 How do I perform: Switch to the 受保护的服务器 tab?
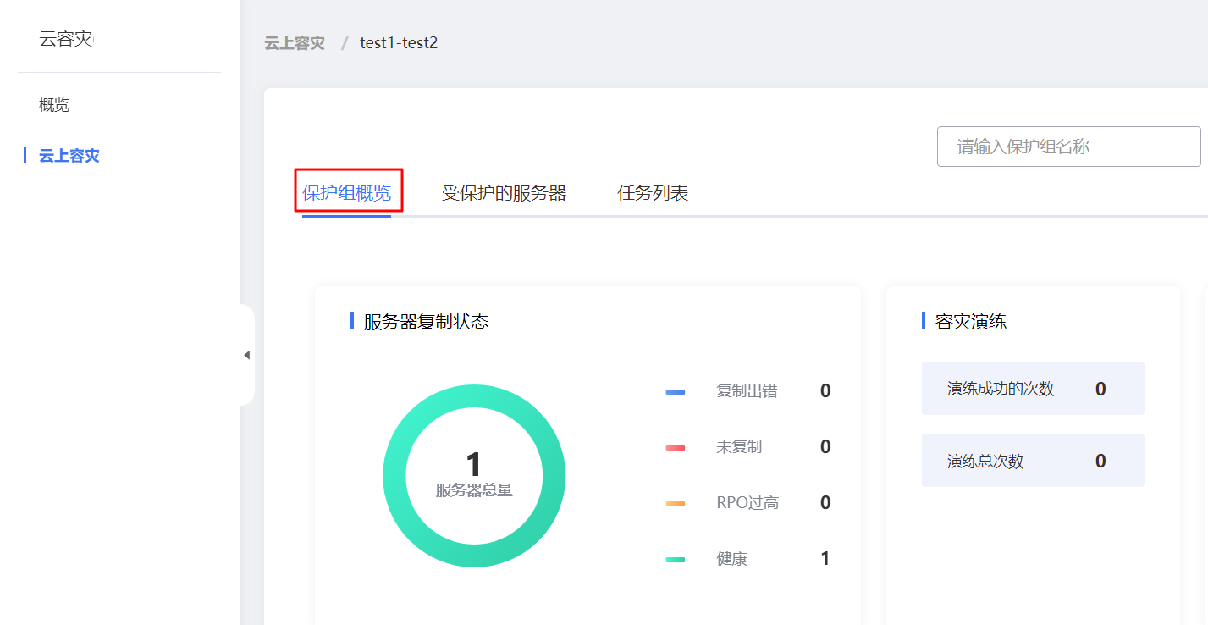[x=504, y=193]
